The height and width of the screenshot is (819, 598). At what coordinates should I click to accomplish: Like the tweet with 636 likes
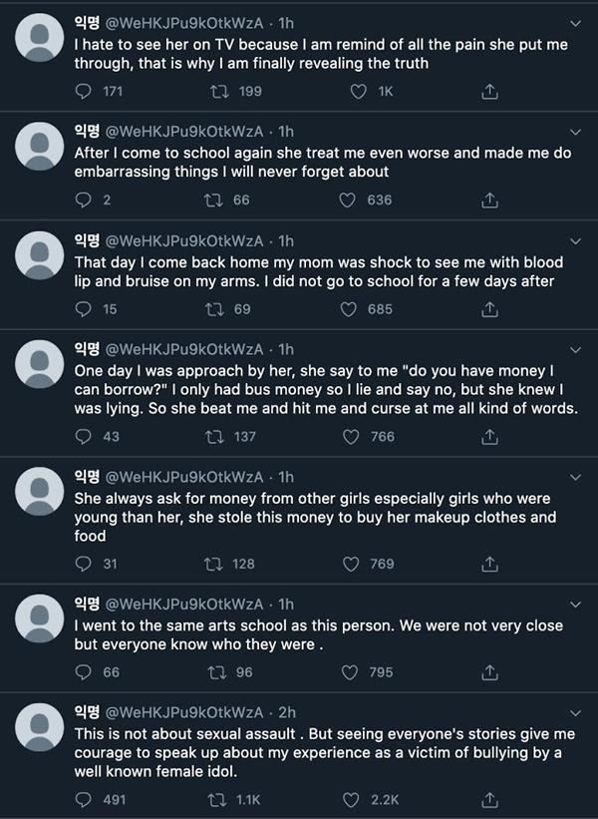click(x=348, y=200)
